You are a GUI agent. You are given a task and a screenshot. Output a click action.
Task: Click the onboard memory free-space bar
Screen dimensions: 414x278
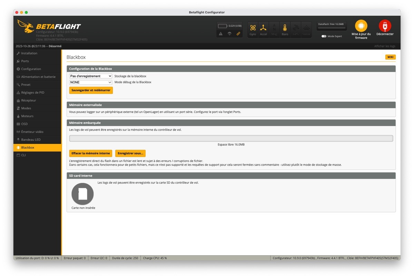[231, 138]
